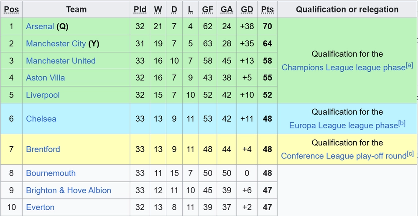Click the GD column header

[x=247, y=9]
